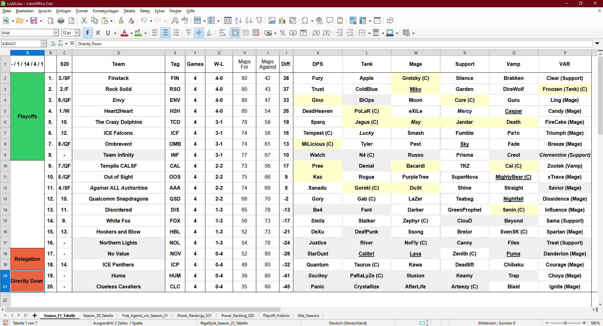Go to the last sheet tab
The width and height of the screenshot is (603, 326).
tap(25, 316)
